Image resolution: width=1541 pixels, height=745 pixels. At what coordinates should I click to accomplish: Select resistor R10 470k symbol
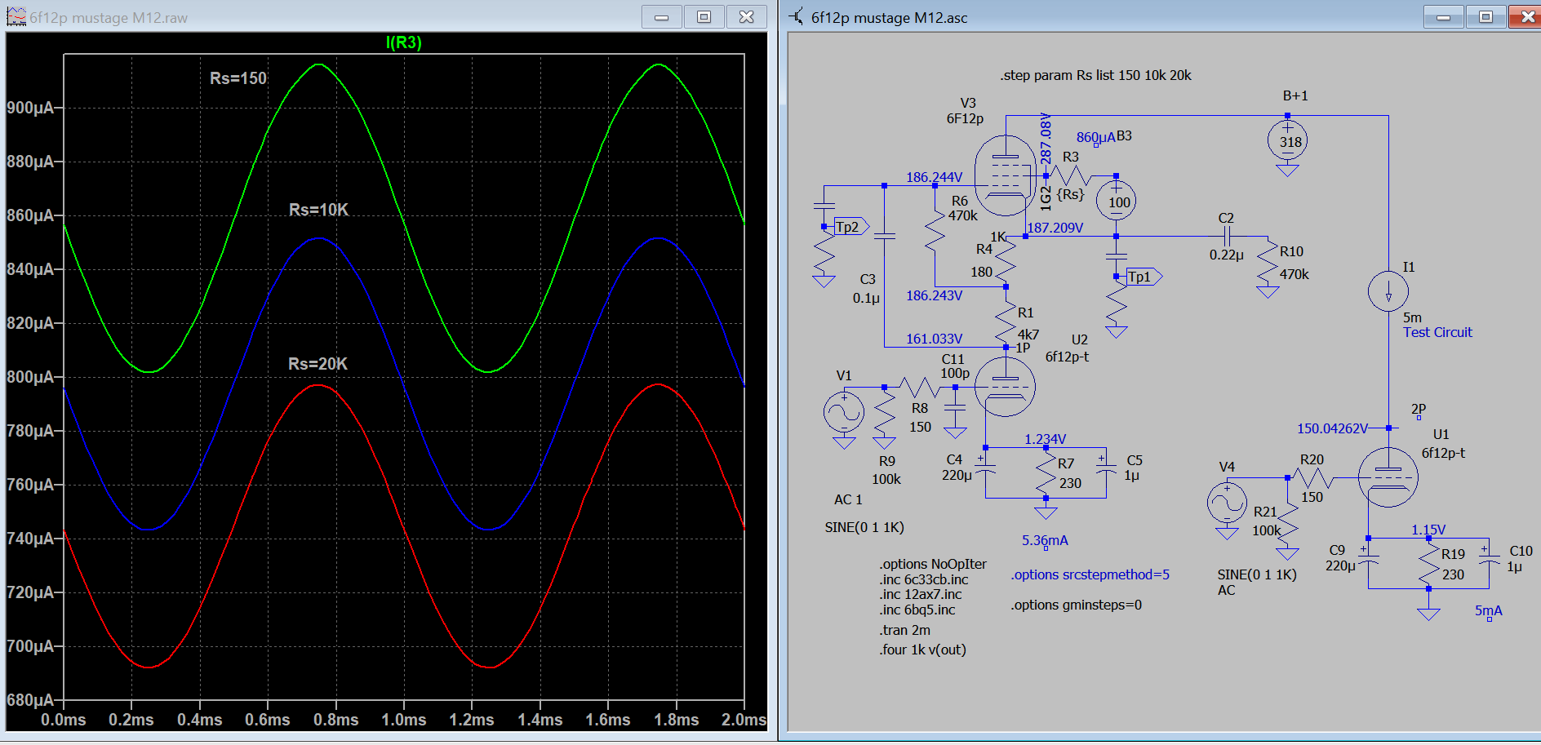coord(1268,261)
